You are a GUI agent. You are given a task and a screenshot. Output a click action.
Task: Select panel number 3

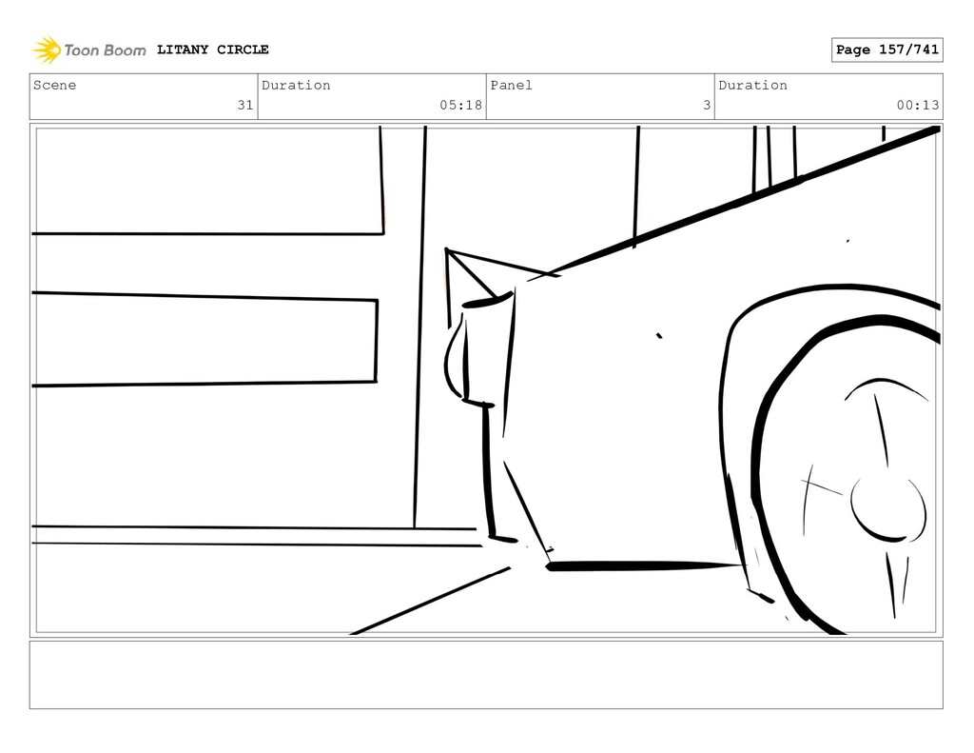pos(707,105)
